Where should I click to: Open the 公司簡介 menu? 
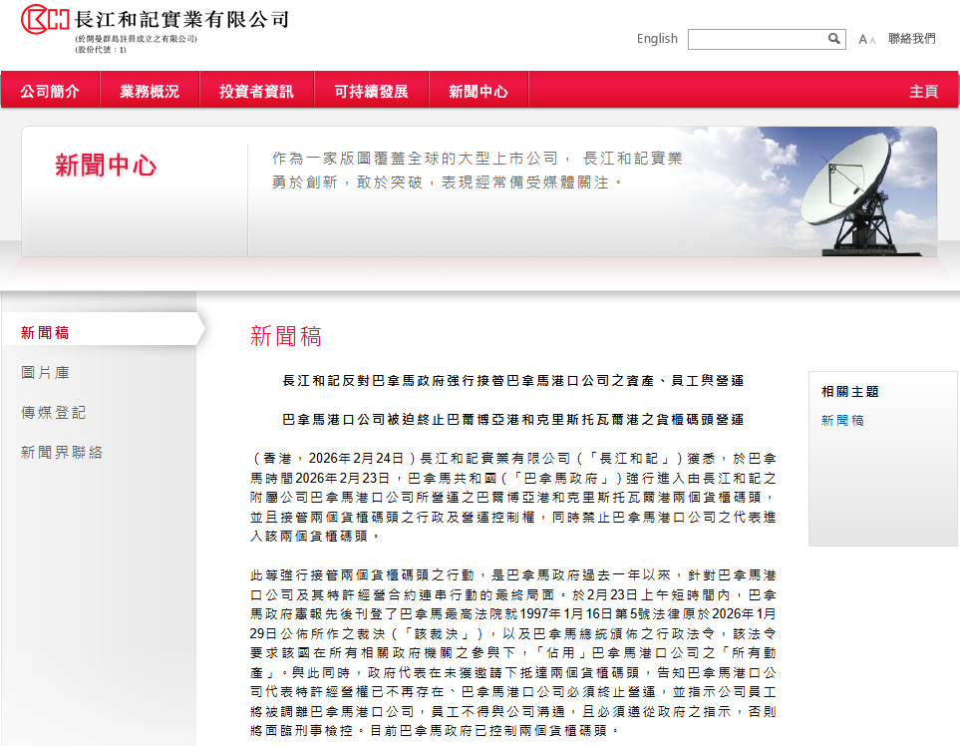[x=50, y=90]
